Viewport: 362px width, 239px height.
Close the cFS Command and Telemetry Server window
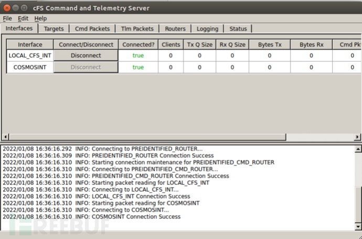7,8
